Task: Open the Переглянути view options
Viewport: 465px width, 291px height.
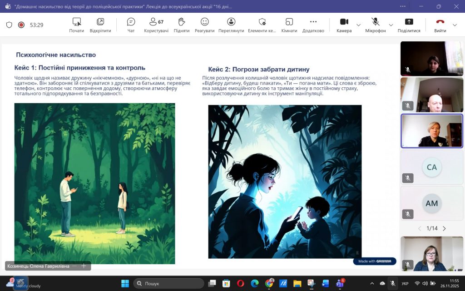Action: click(x=231, y=25)
